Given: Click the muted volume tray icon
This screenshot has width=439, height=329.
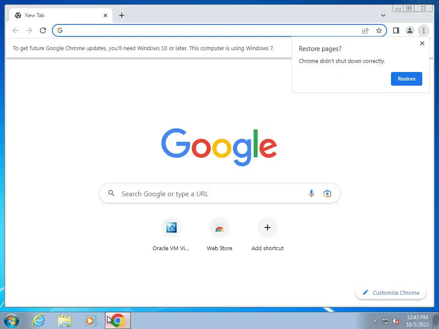Looking at the screenshot, I should tap(396, 321).
